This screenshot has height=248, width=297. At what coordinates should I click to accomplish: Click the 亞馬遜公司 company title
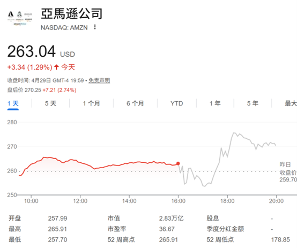[x=72, y=13]
